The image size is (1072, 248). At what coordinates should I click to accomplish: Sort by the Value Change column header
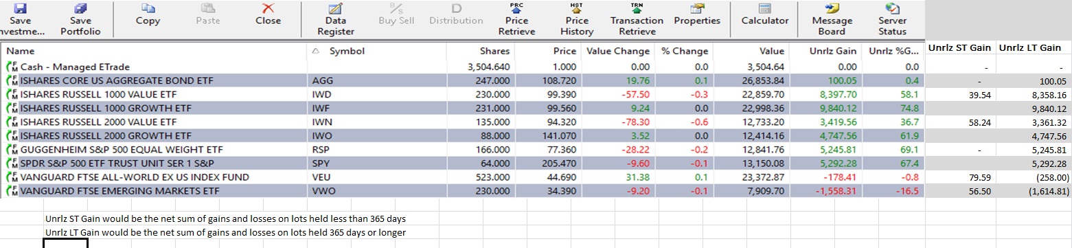pyautogui.click(x=618, y=52)
